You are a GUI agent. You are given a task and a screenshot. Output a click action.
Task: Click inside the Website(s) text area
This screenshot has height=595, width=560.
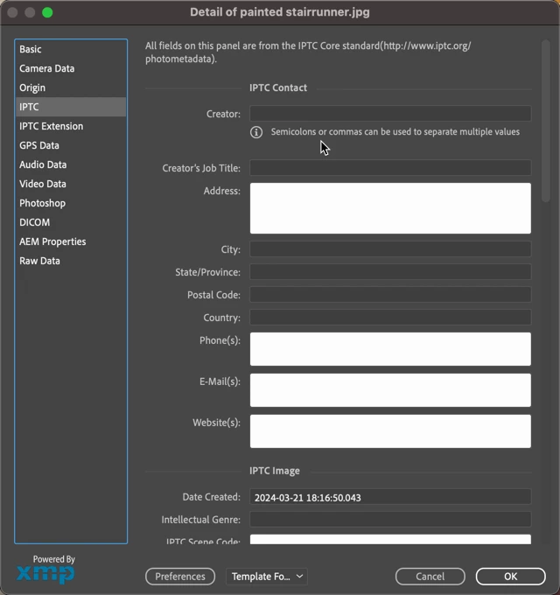(390, 431)
